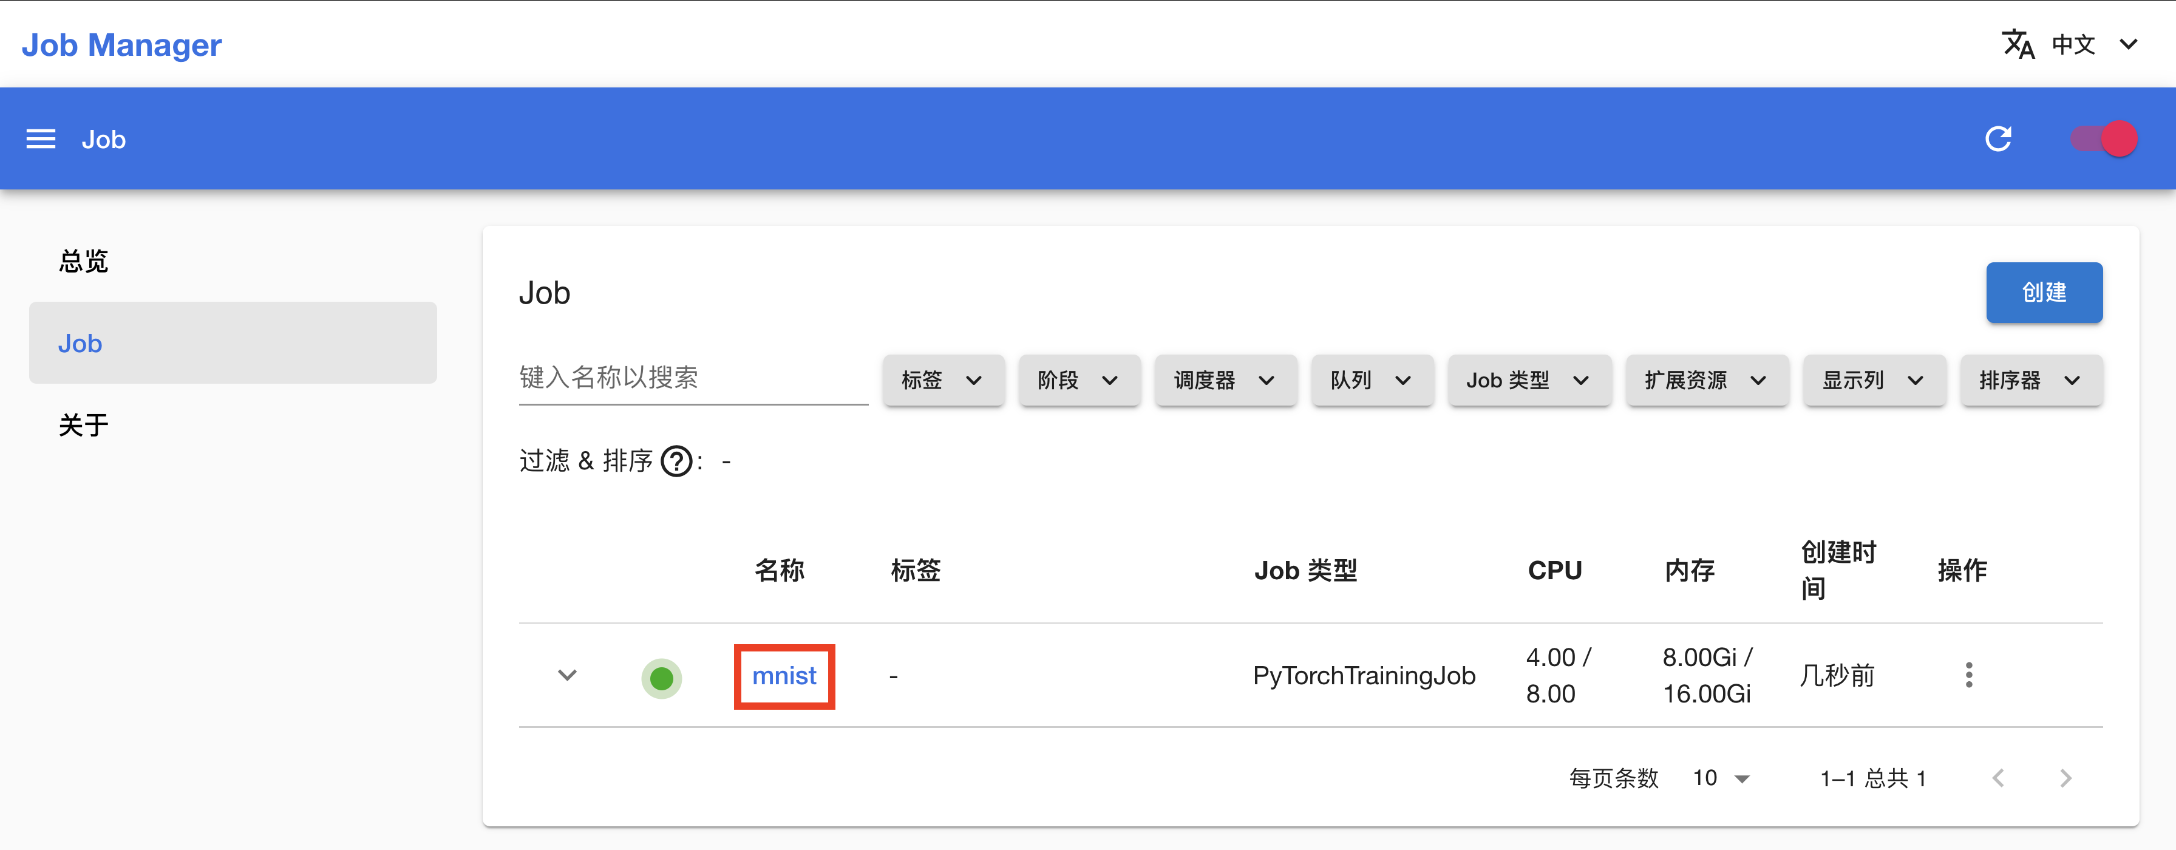This screenshot has width=2176, height=850.
Task: Open the 扩展资源 filter dropdown
Action: pyautogui.click(x=1706, y=380)
